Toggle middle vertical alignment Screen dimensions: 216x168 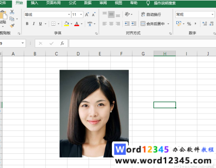[x=111, y=14]
